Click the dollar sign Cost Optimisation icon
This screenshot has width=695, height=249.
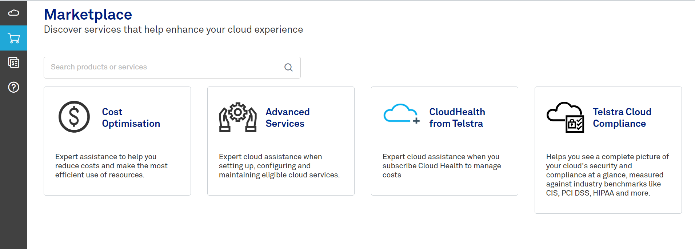[x=74, y=117]
